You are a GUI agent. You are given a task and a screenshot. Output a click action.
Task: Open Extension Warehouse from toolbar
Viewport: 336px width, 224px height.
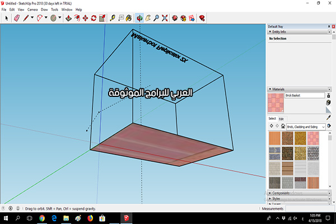coord(184,18)
